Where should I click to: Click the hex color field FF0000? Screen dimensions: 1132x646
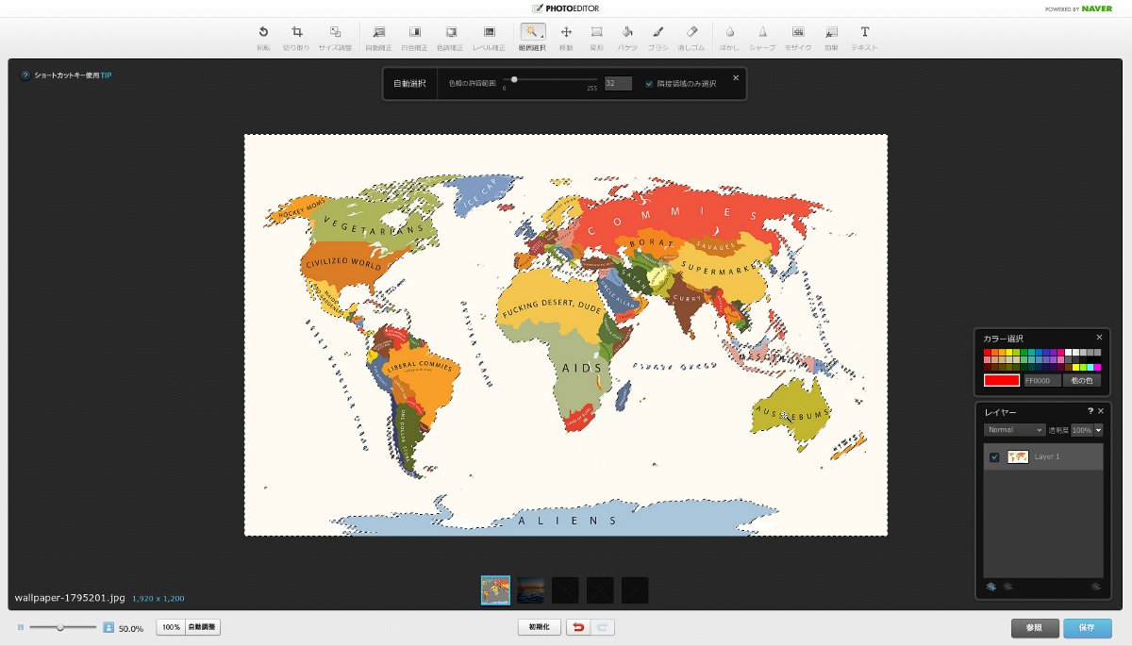pyautogui.click(x=1042, y=380)
